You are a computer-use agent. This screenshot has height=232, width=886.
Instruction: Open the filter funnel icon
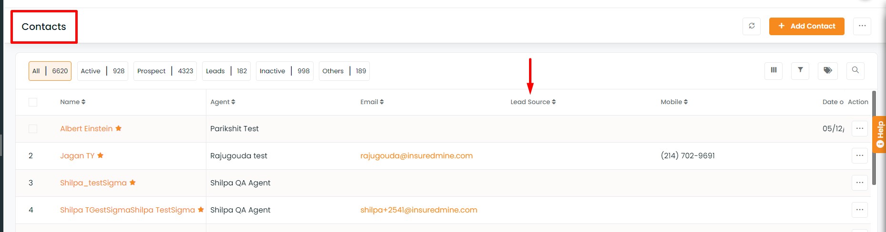(800, 70)
